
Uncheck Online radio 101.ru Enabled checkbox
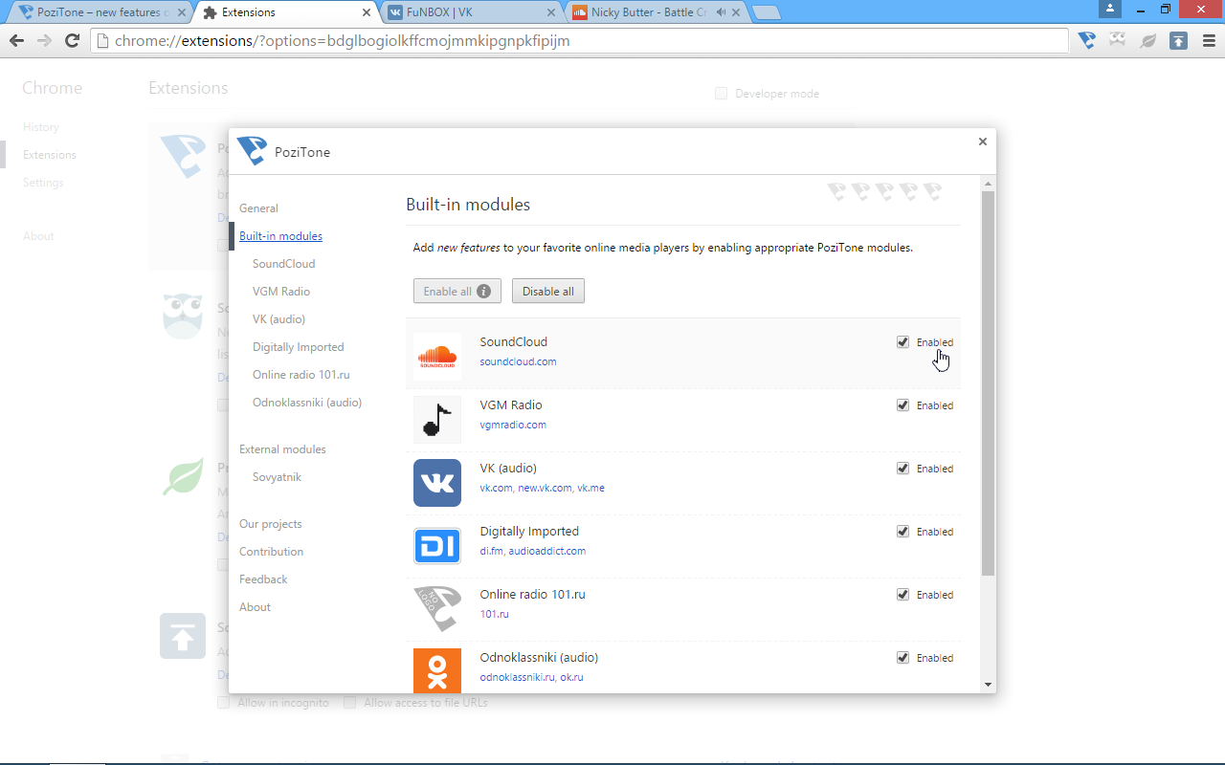coord(902,594)
